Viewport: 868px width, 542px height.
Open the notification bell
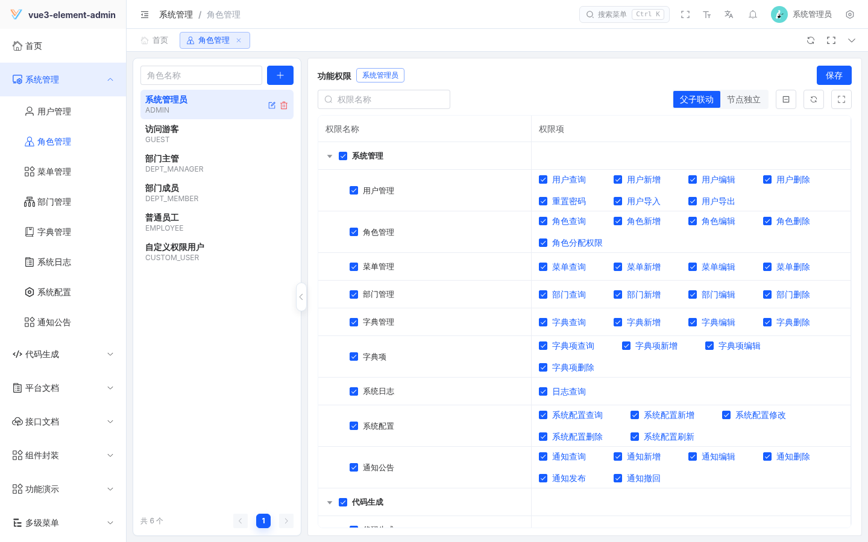coord(753,14)
